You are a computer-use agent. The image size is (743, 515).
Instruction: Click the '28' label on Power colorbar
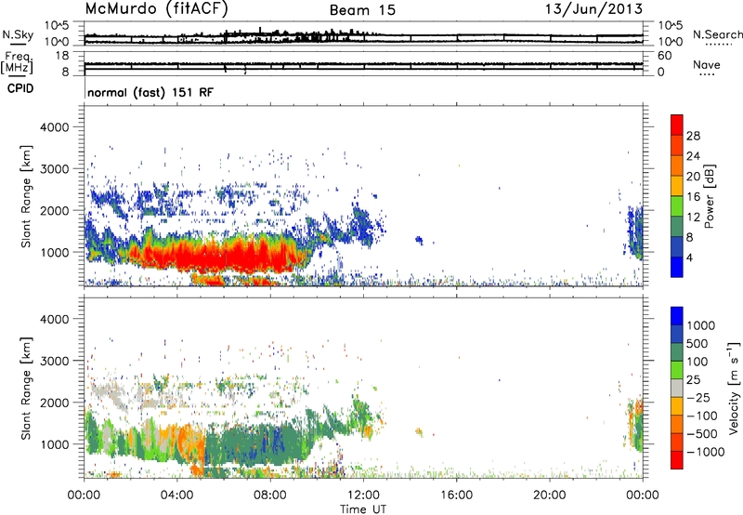point(693,136)
